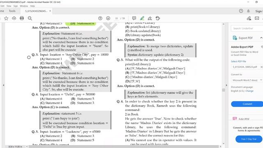Open the notifications bell
This screenshot has height=148, width=263.
pyautogui.click(x=248, y=11)
